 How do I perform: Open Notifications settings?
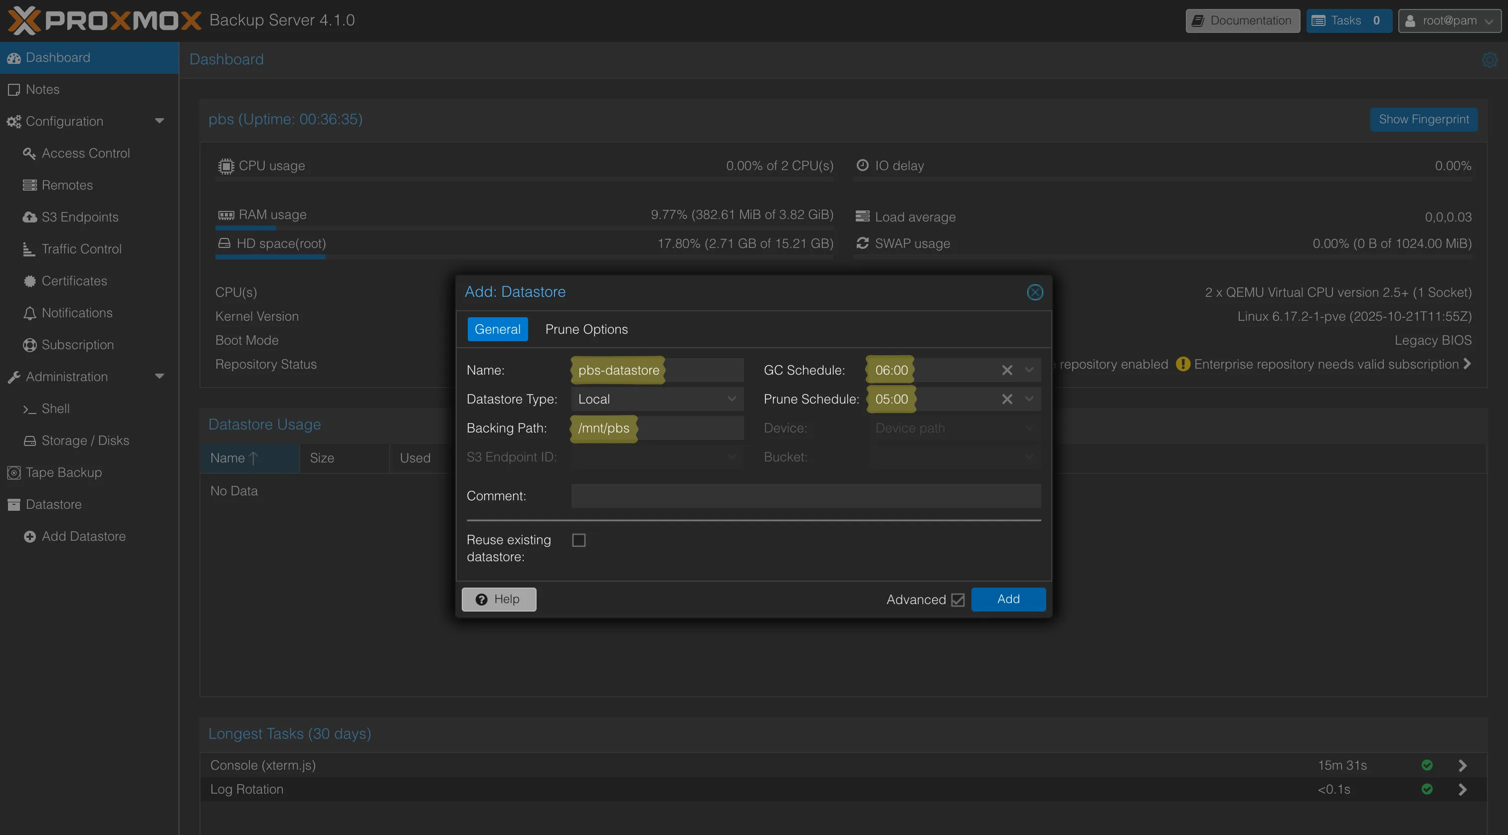89,313
